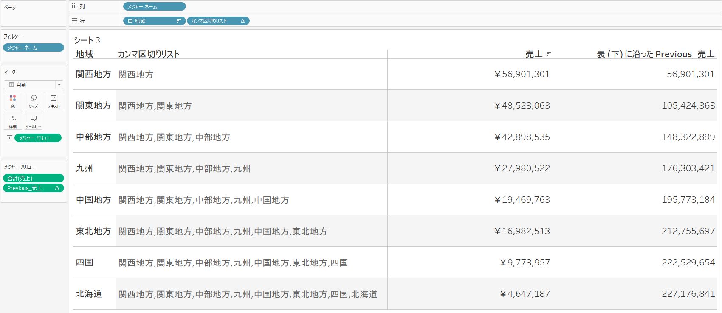Click the delta icon on カンマ区切りリスト pill
This screenshot has width=722, height=313.
coord(243,21)
